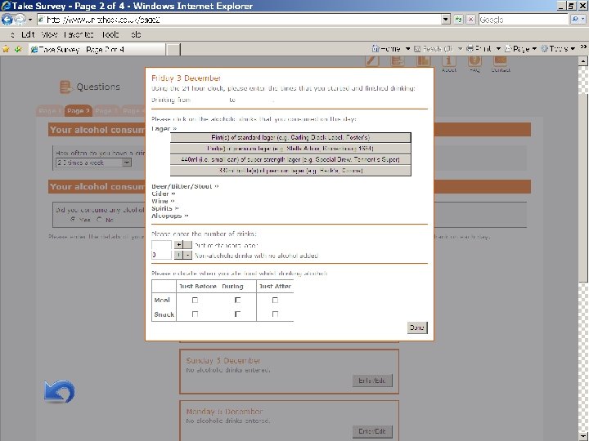Click the Done button
This screenshot has height=441, width=589.
(417, 327)
